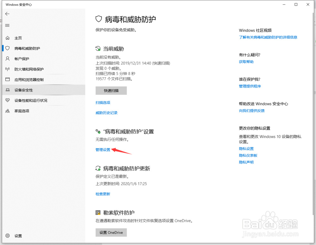Toggle the hamburger navigation menu
The height and width of the screenshot is (245, 316).
tap(7, 25)
